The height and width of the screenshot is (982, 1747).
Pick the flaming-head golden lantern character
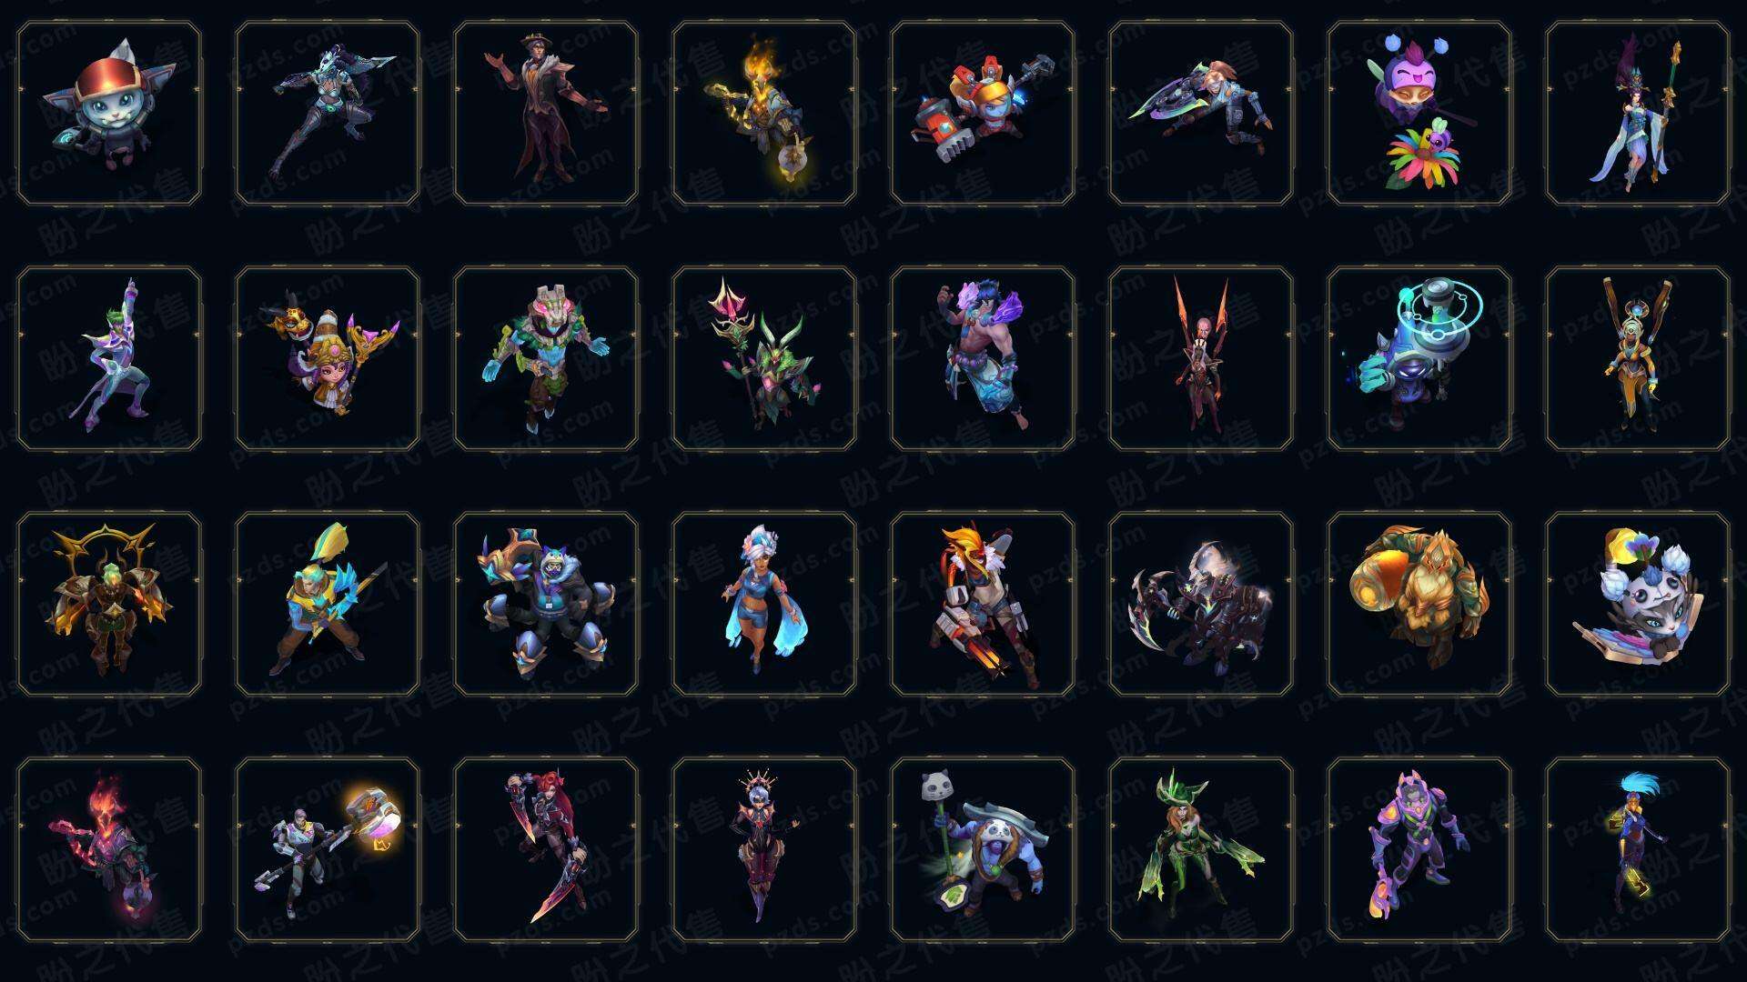click(764, 114)
